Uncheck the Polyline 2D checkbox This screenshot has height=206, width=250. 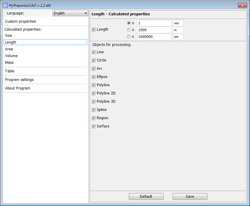point(94,93)
